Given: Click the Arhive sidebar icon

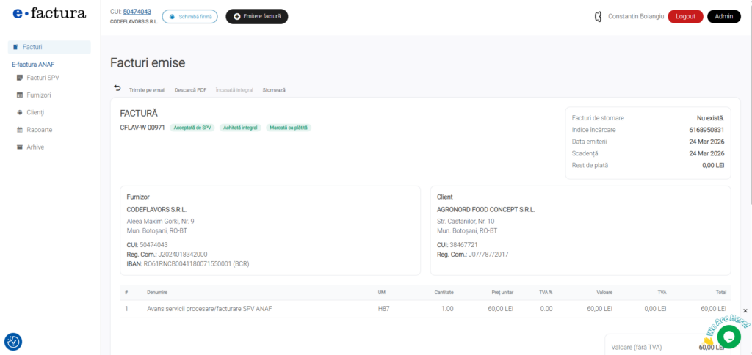Looking at the screenshot, I should (20, 147).
